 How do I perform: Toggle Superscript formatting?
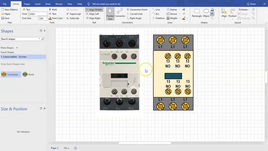coord(74,14)
